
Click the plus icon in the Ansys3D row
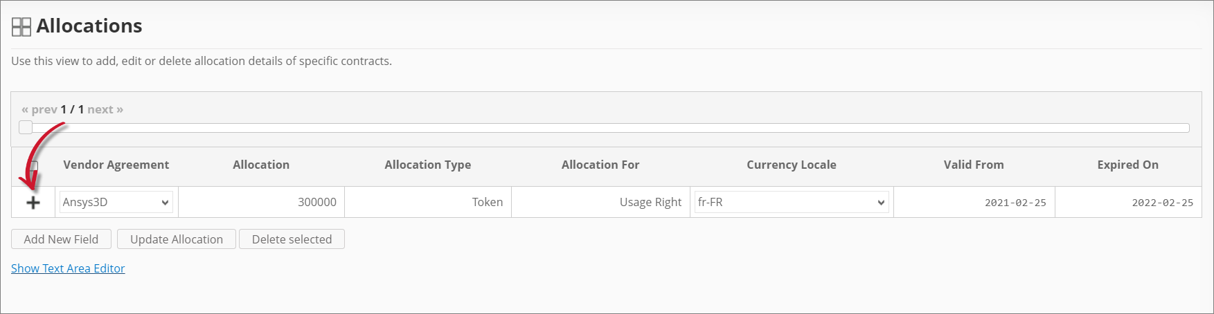[x=33, y=203]
